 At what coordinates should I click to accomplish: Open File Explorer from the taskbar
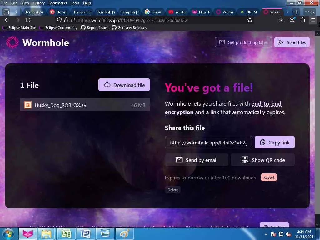coord(46,234)
